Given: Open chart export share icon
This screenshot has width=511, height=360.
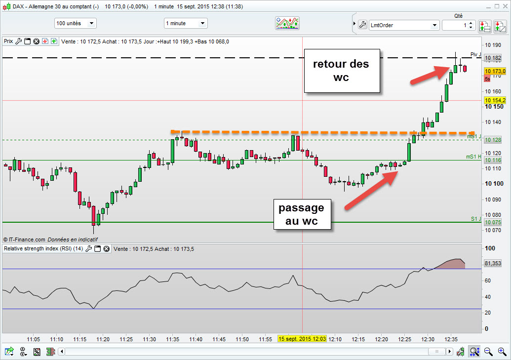Looking at the screenshot, I should click(9, 352).
